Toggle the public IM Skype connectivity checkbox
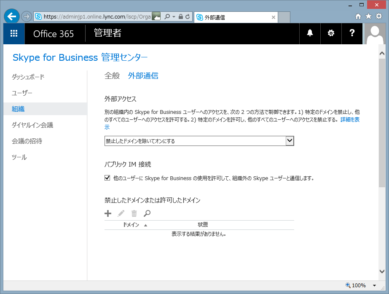The image size is (389, 294). tap(107, 178)
